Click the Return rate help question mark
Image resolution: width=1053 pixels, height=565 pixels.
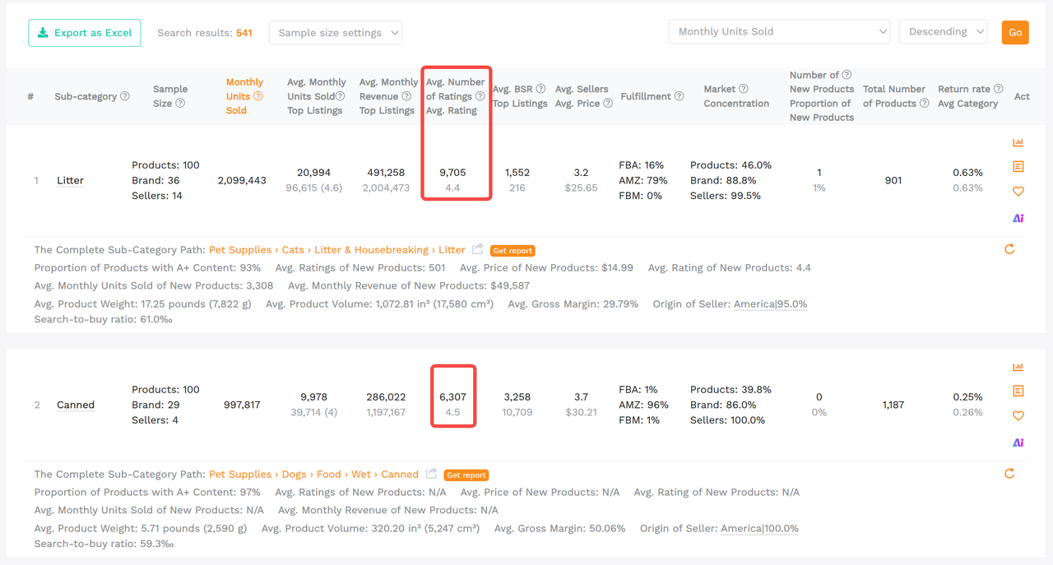pos(998,88)
